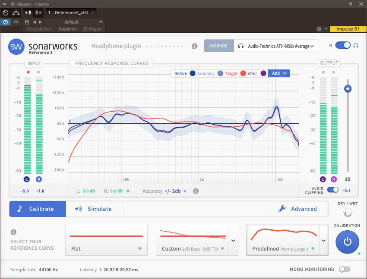Click the input L channel badge

click(27, 179)
